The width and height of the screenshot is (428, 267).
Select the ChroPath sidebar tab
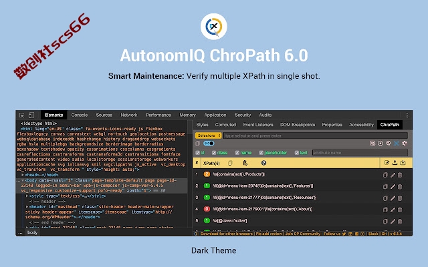click(x=389, y=125)
